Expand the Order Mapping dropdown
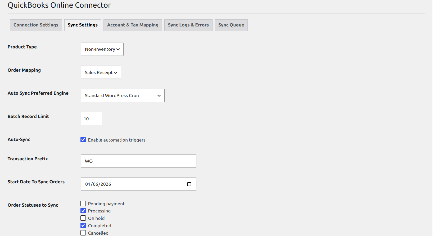433x236 pixels. click(101, 72)
